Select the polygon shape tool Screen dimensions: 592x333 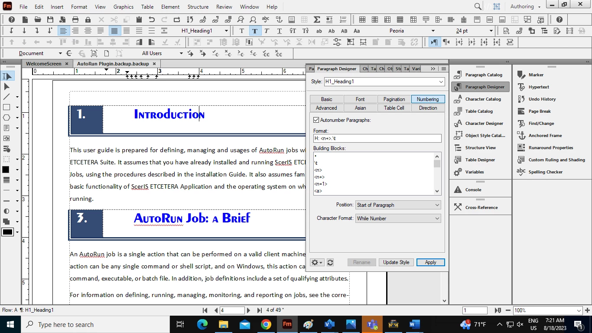coord(7,118)
